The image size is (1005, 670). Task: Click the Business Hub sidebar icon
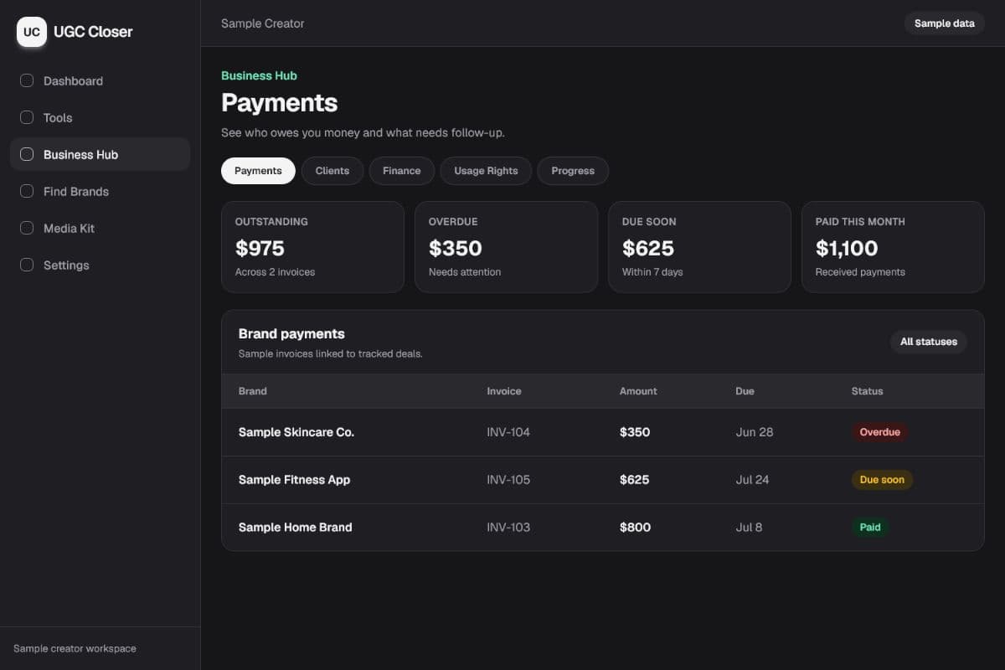pyautogui.click(x=27, y=155)
